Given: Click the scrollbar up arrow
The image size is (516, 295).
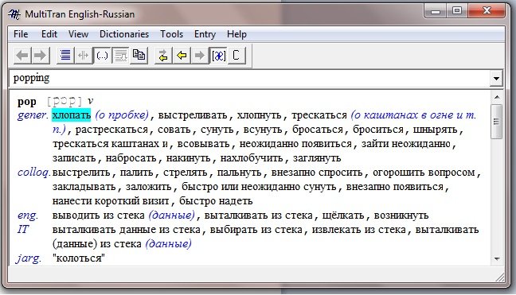Looking at the screenshot, I should 497,97.
